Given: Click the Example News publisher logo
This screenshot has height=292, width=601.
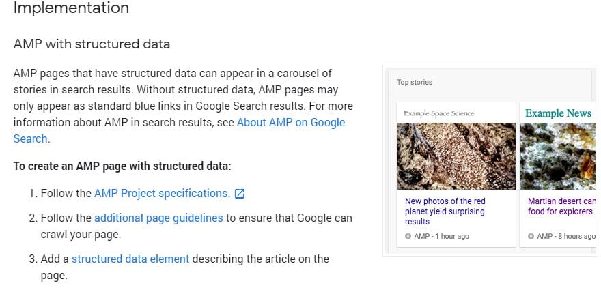Looking at the screenshot, I should pos(558,113).
